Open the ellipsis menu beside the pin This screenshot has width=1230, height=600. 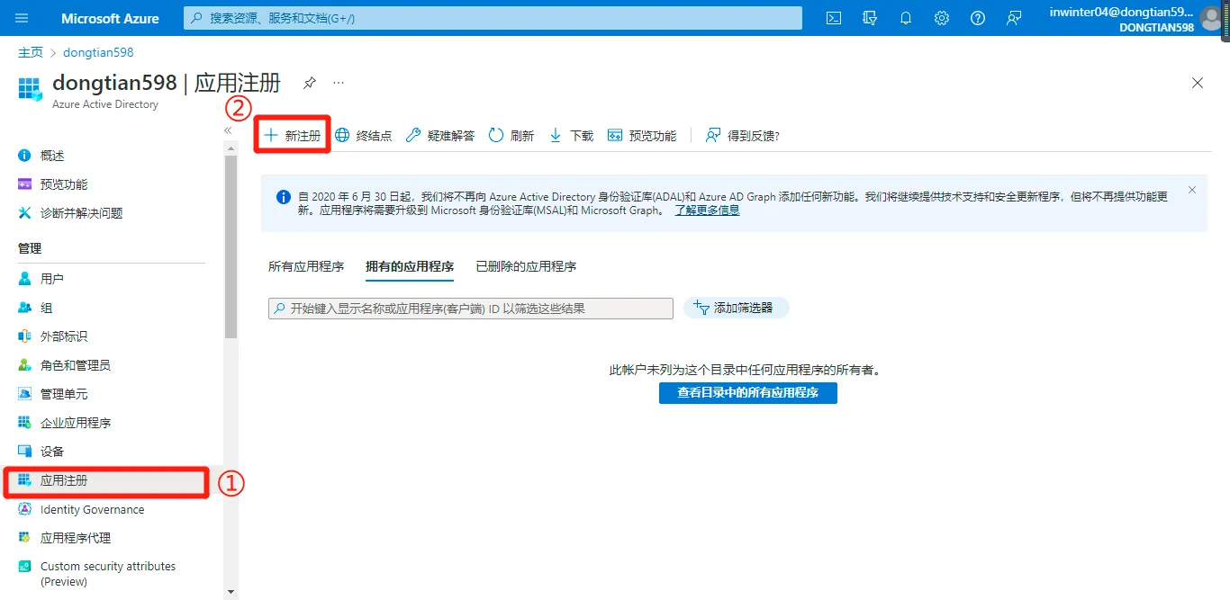pos(338,82)
